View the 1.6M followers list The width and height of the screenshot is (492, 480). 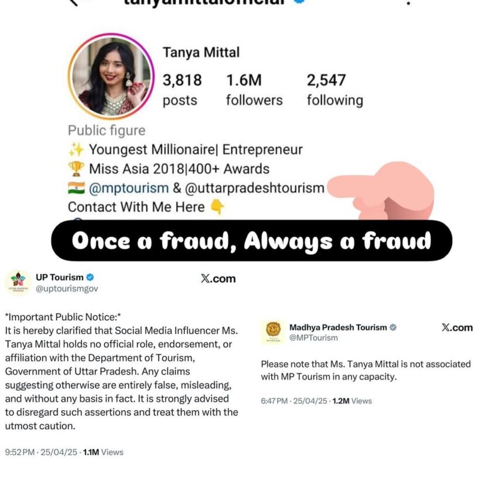254,90
